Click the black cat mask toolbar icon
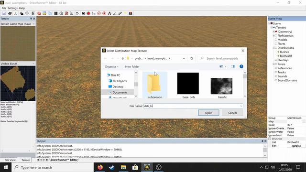The image size is (306, 172). 83,13
